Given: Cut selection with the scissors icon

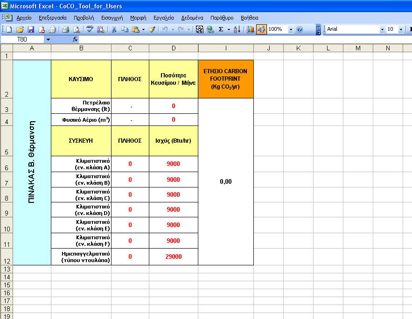Looking at the screenshot, I should 114,29.
